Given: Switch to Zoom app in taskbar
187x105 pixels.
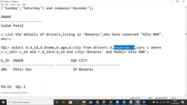Looking at the screenshot, I should [117, 102].
